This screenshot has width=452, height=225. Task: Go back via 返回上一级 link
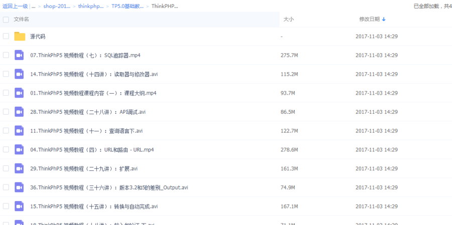[15, 7]
